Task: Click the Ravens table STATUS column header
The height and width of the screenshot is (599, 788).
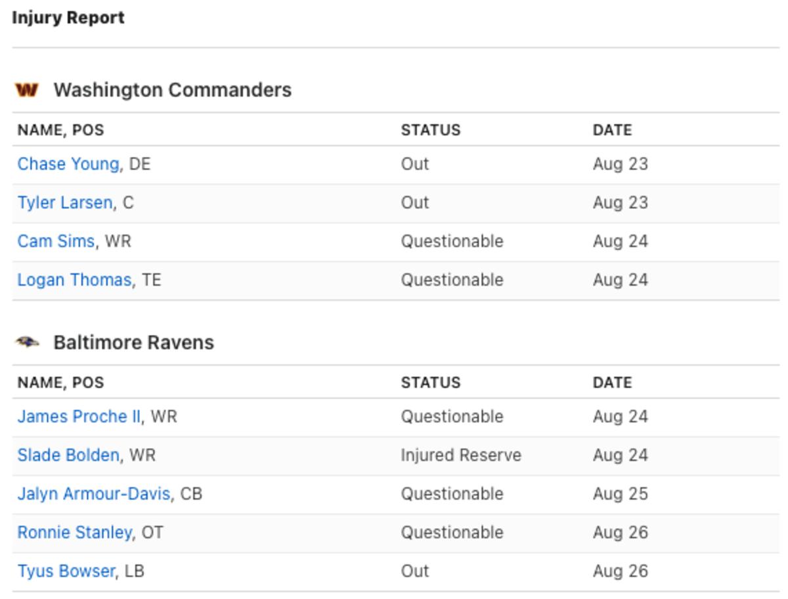Action: (x=431, y=383)
